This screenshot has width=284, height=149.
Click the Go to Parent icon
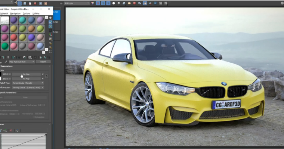pyautogui.click(x=45, y=57)
